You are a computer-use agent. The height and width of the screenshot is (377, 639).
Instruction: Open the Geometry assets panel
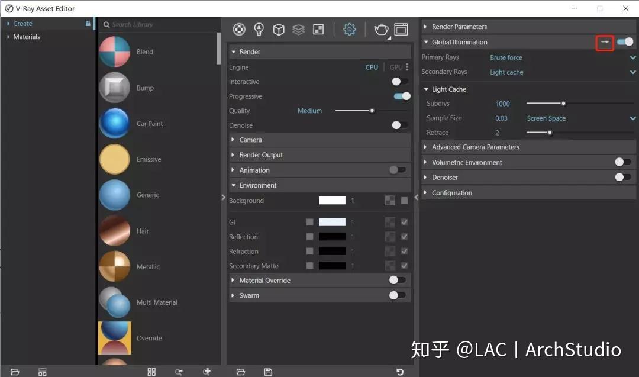pyautogui.click(x=279, y=30)
